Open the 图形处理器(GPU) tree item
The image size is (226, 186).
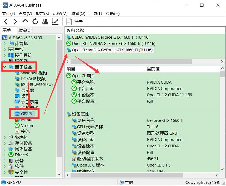[34, 84]
